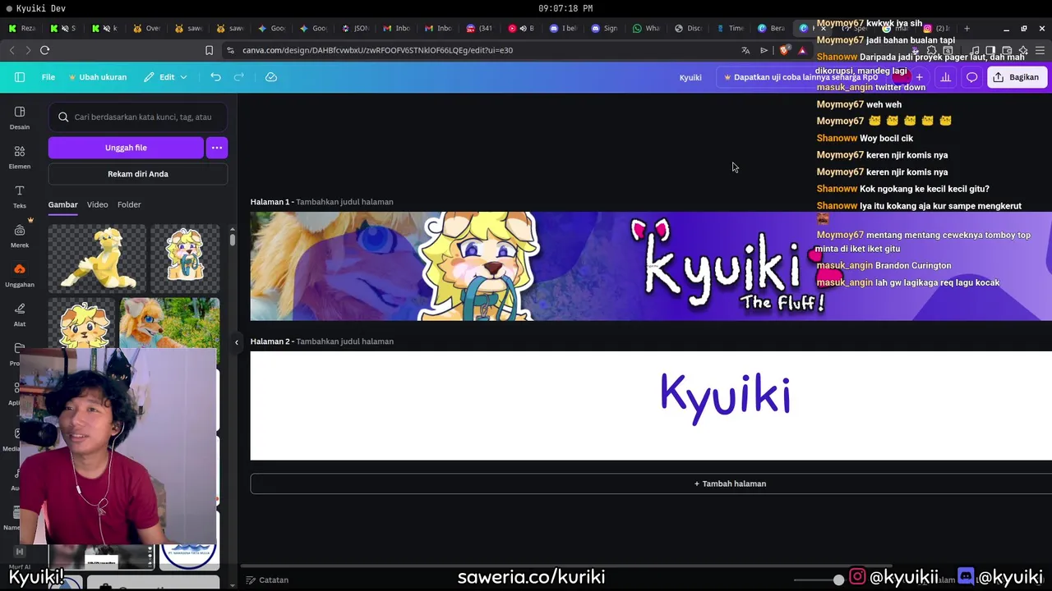This screenshot has height=591, width=1052.
Task: Click the Unggah file button
Action: (126, 148)
